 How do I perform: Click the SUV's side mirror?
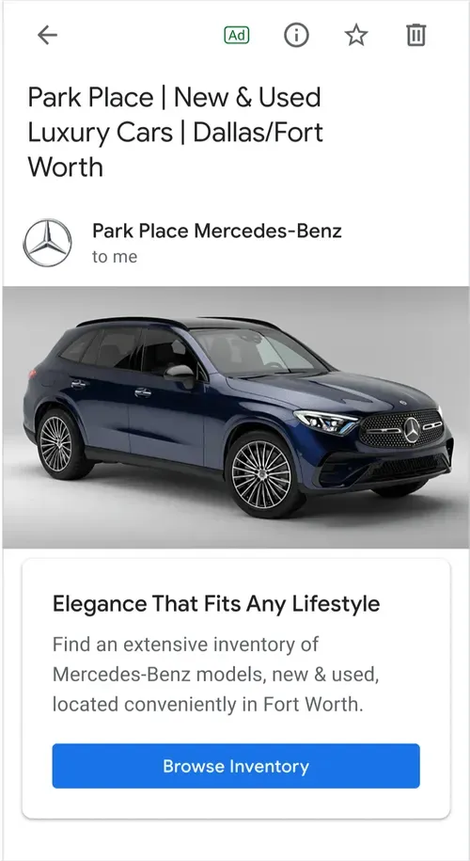pos(180,375)
